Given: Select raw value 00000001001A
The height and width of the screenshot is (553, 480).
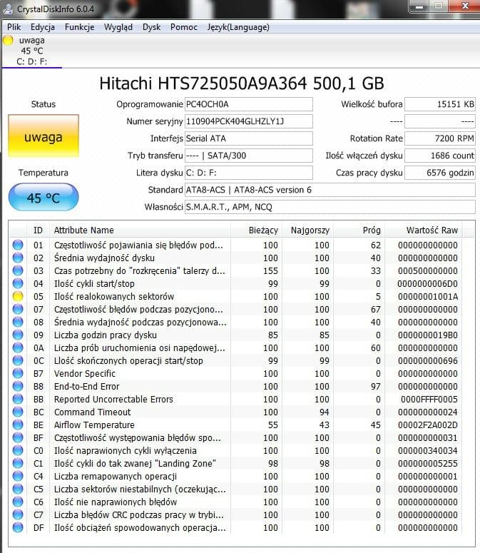Looking at the screenshot, I should [428, 297].
